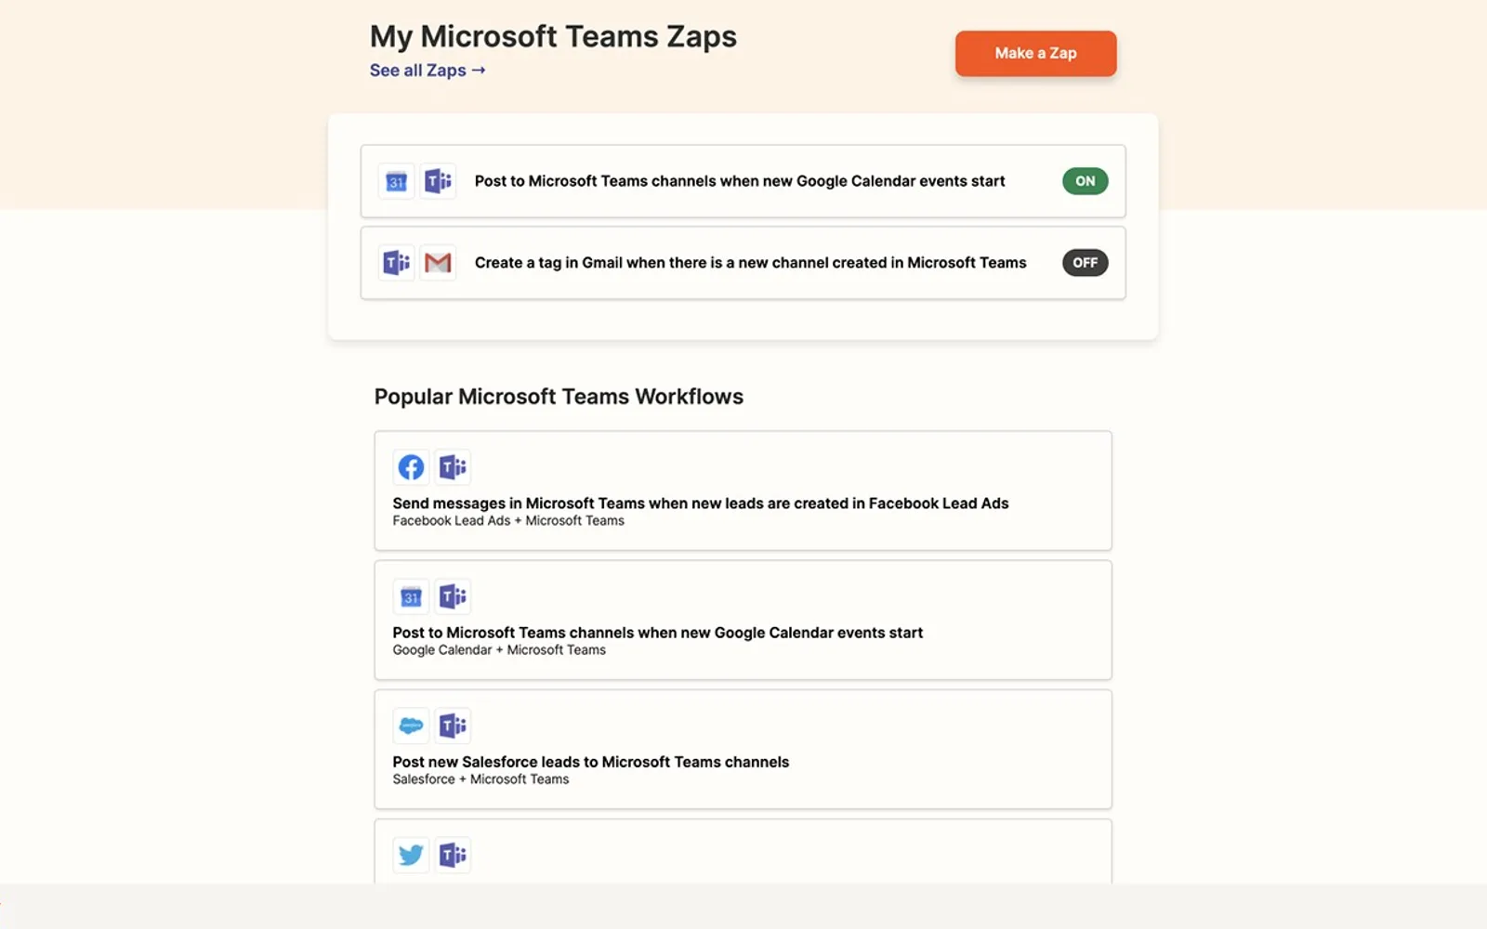Image resolution: width=1487 pixels, height=929 pixels.
Task: Toggle the OFF switch for Gmail tag zap
Action: pyautogui.click(x=1085, y=263)
